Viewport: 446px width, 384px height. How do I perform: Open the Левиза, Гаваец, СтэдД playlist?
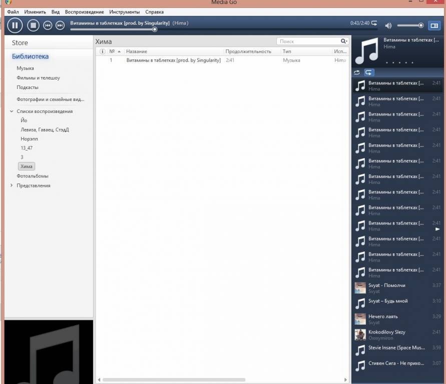point(45,129)
